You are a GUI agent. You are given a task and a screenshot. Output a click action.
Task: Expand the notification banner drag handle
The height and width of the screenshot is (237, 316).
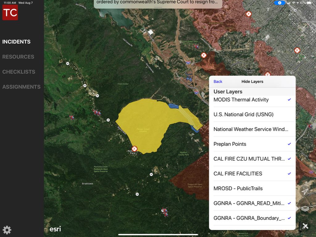click(158, 7)
